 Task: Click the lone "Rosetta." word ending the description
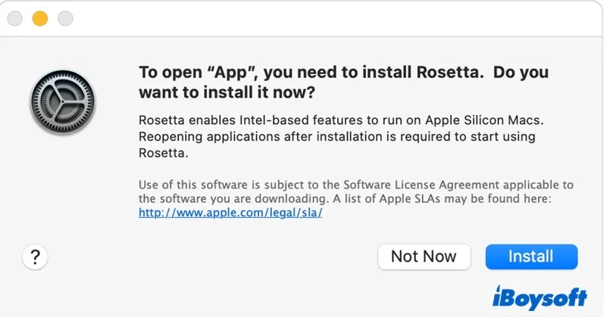tap(163, 153)
